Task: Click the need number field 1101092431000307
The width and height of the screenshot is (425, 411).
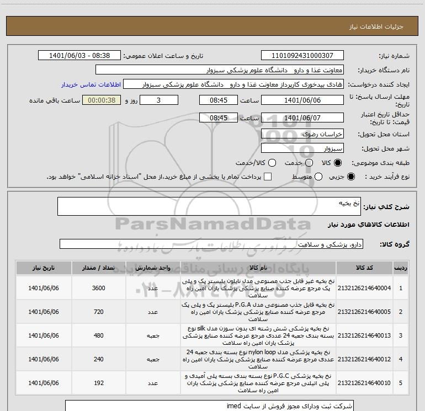Action: pyautogui.click(x=302, y=56)
